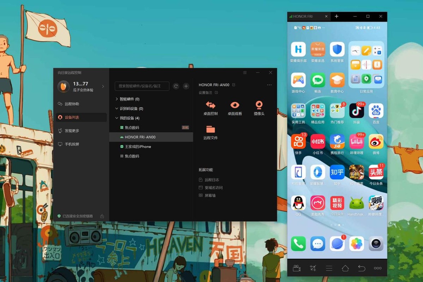Click the 桌面观看 eye icon

(235, 105)
